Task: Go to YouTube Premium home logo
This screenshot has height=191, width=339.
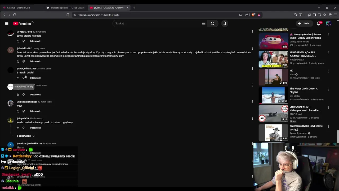Action: 22,24
